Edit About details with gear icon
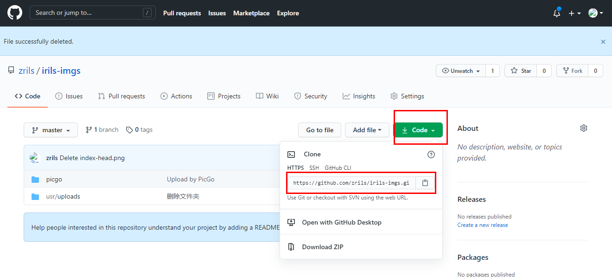Image resolution: width=612 pixels, height=277 pixels. coord(583,128)
